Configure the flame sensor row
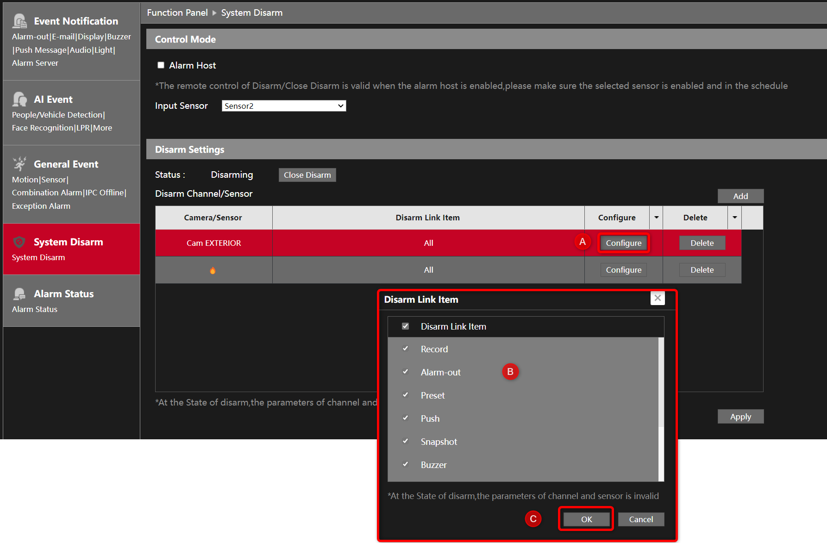Viewport: 827px width, 543px height. point(624,270)
